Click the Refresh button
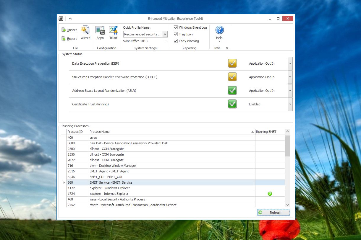The width and height of the screenshot is (361, 240). click(x=274, y=213)
